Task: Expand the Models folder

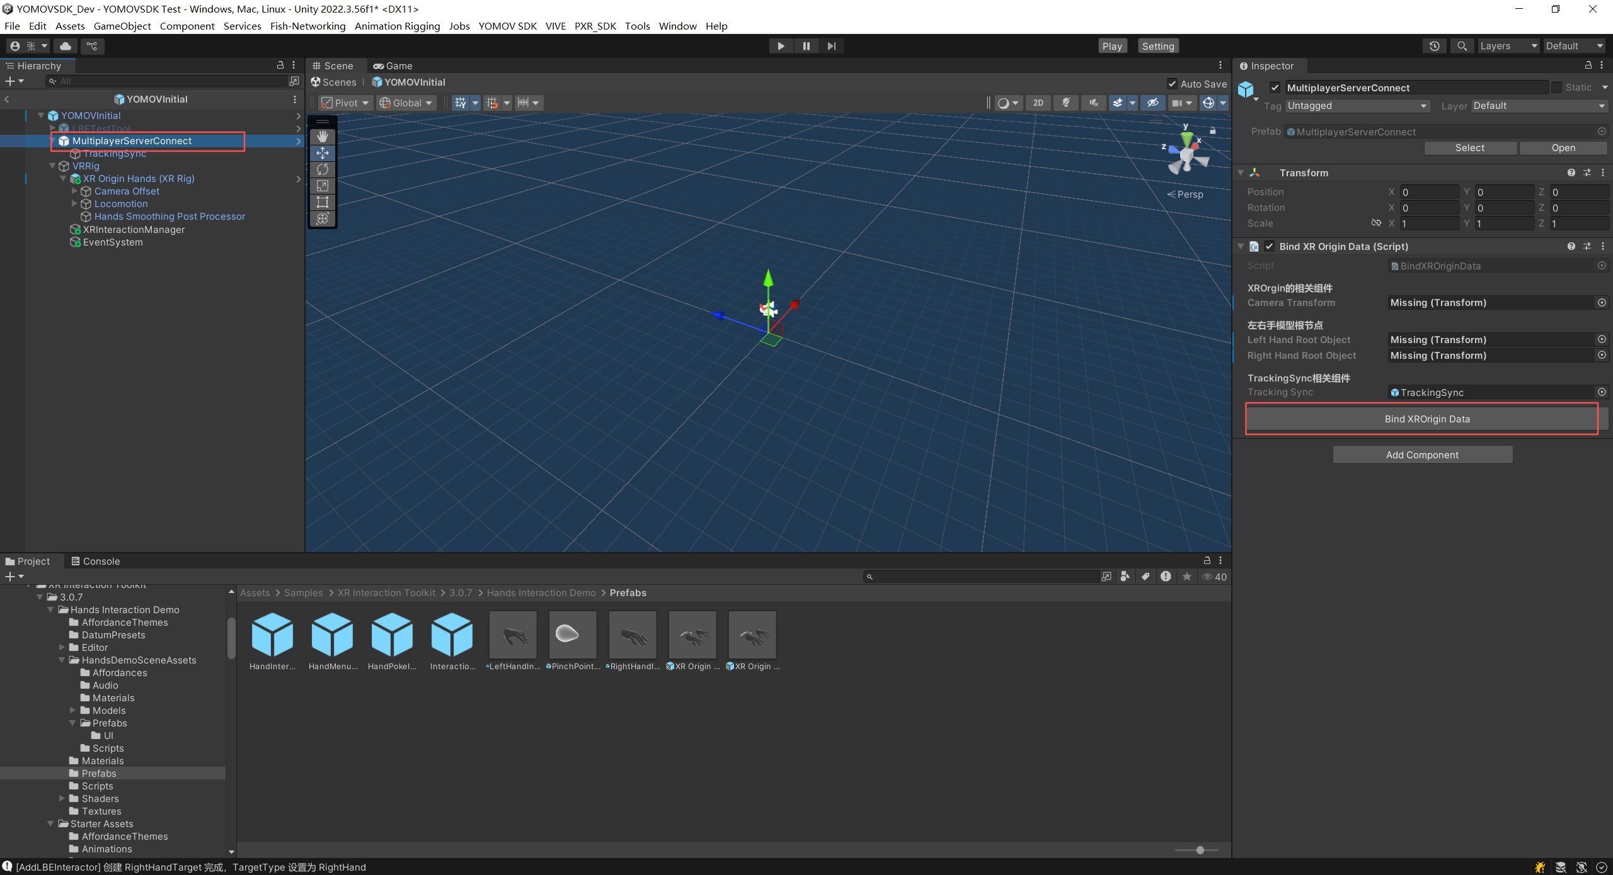Action: tap(72, 711)
